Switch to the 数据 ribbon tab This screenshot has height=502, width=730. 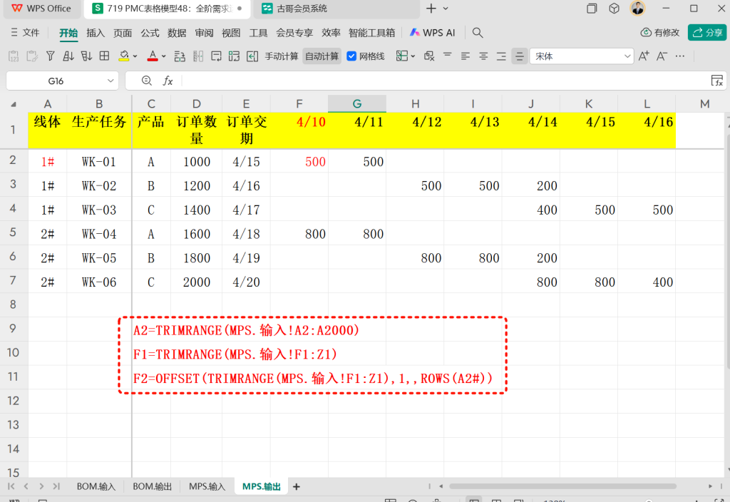click(177, 33)
